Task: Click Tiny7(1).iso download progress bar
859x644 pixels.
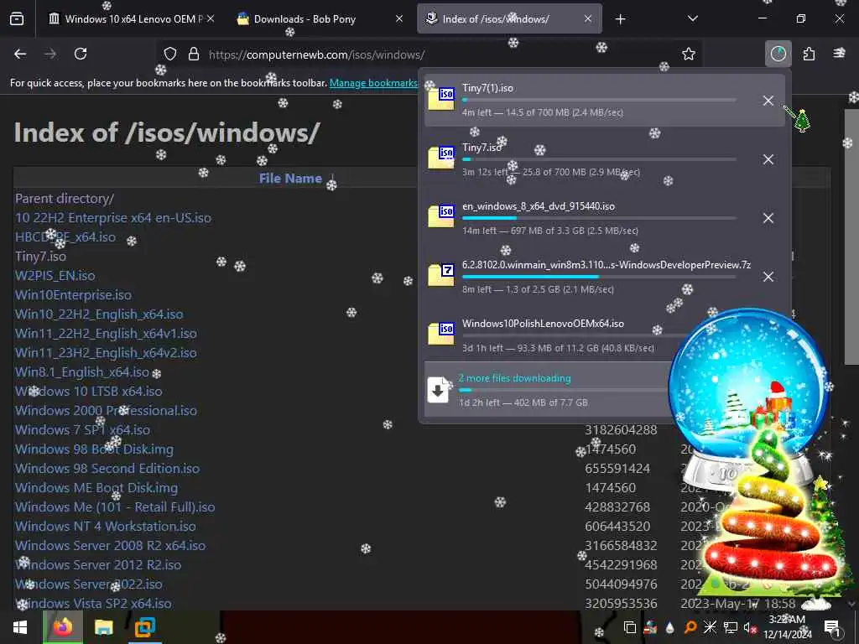Action: point(599,101)
